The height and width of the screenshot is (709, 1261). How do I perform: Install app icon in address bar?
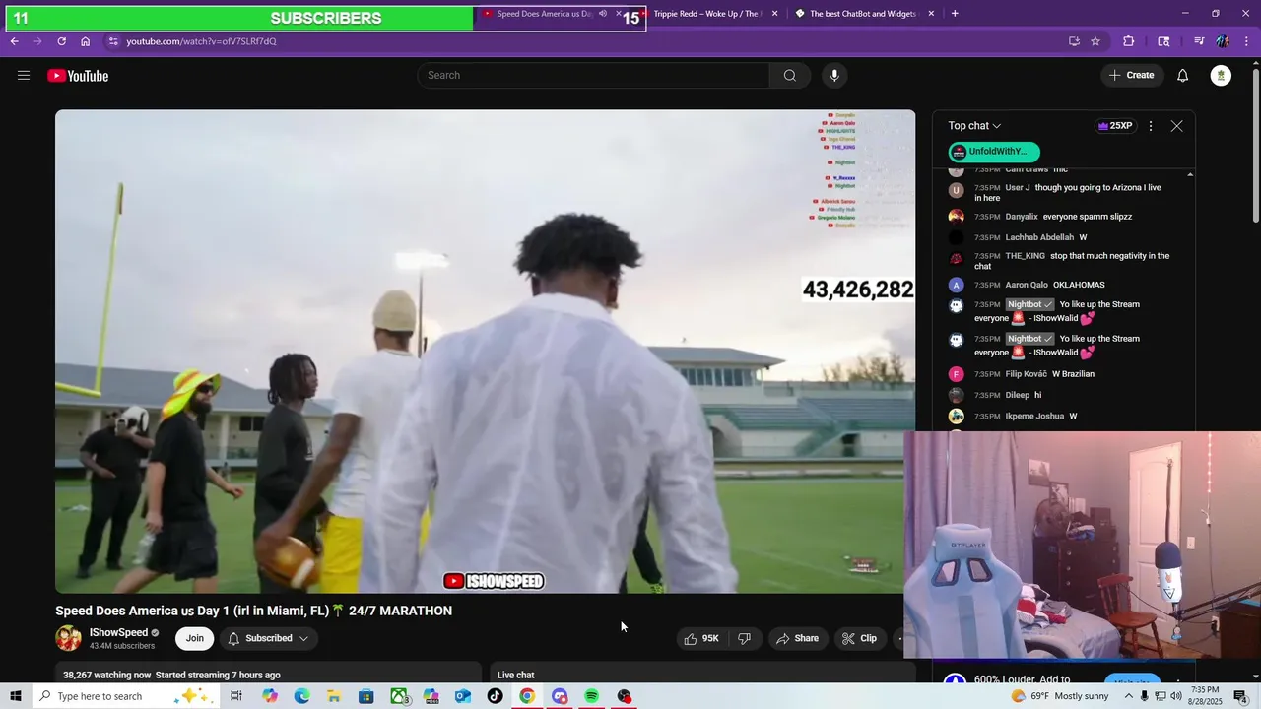click(x=1074, y=41)
